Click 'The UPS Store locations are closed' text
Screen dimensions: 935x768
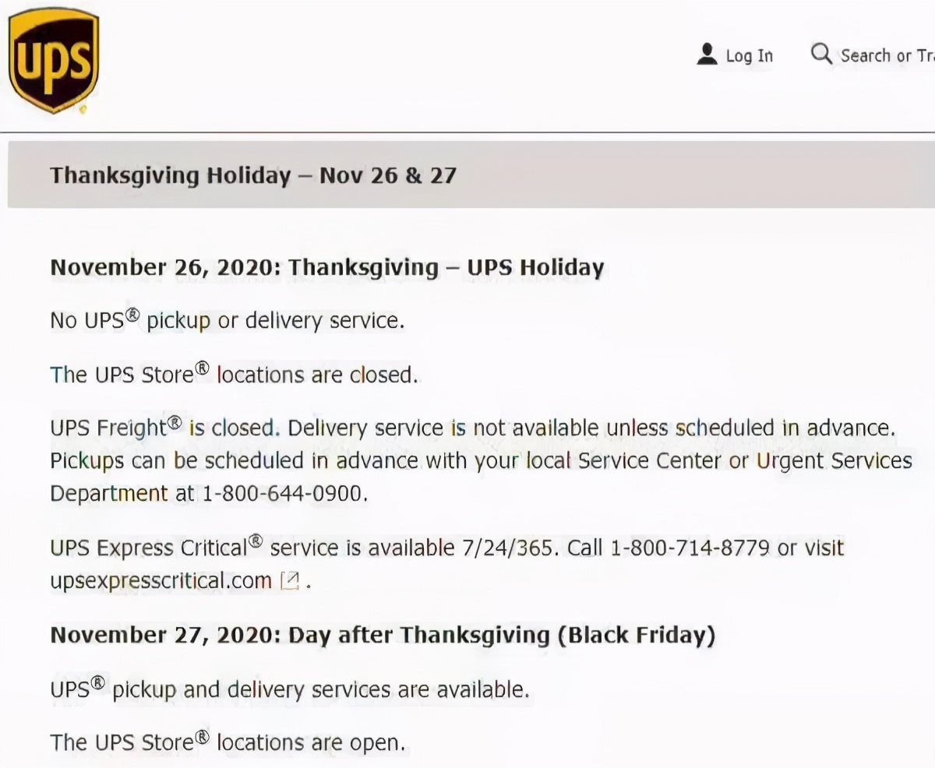pos(235,374)
